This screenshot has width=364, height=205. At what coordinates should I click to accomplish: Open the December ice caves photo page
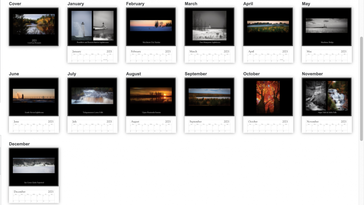point(34,167)
